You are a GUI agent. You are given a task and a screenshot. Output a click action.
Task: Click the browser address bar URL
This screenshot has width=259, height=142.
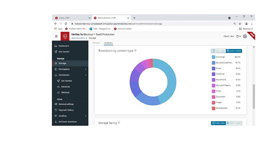tap(118, 24)
